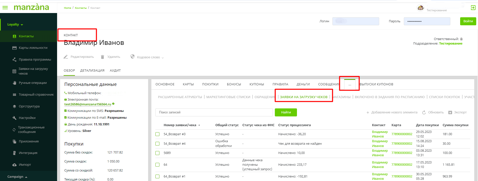This screenshot has height=181, width=478.
Task: Click the Поиск записей search field
Action: [214, 112]
